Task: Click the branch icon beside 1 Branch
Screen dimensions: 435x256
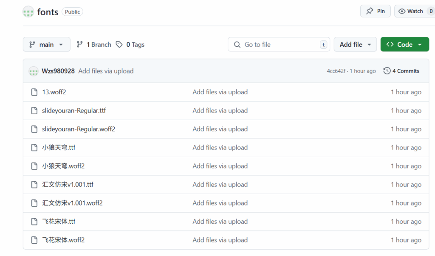Action: coord(79,45)
